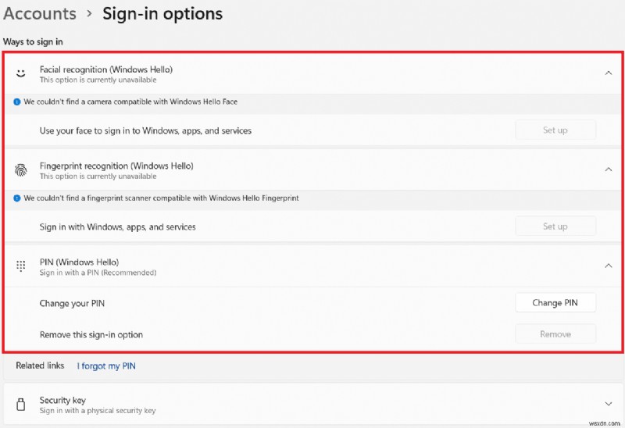Image resolution: width=625 pixels, height=428 pixels.
Task: Click the camera-not-found info icon
Action: [x=17, y=102]
